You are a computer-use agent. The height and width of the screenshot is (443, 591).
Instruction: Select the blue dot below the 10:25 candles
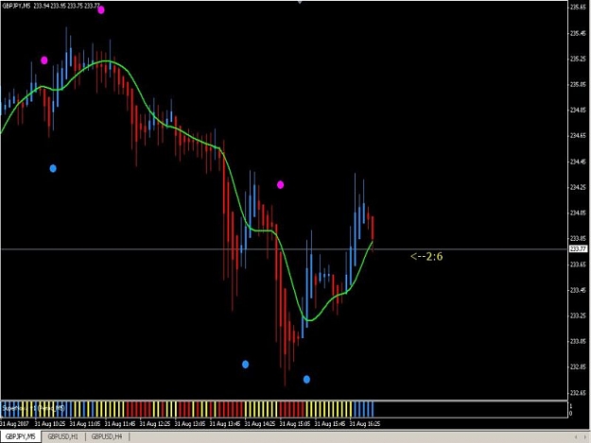pyautogui.click(x=53, y=169)
